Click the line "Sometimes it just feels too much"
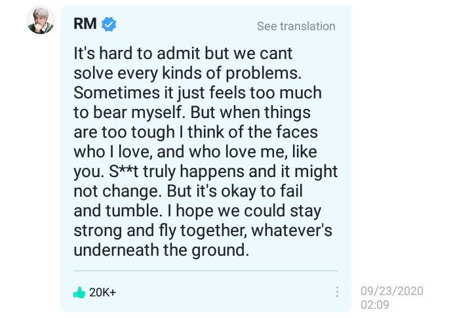472x318 pixels. [x=198, y=92]
